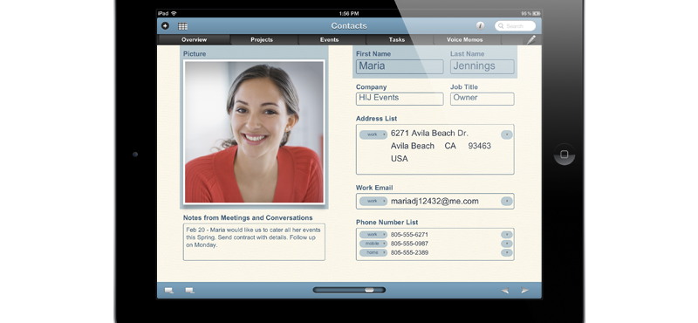Viewport: 698px width, 323px height.
Task: Switch to the Voice Memos tab
Action: click(x=465, y=39)
